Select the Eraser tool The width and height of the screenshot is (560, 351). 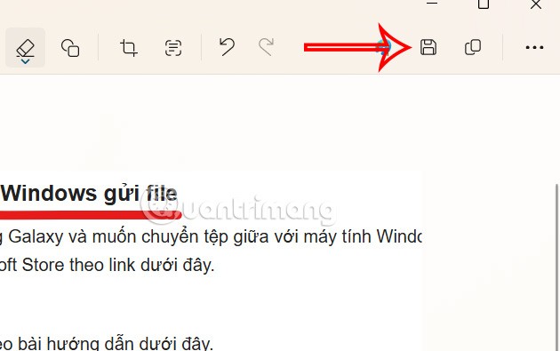[26, 47]
